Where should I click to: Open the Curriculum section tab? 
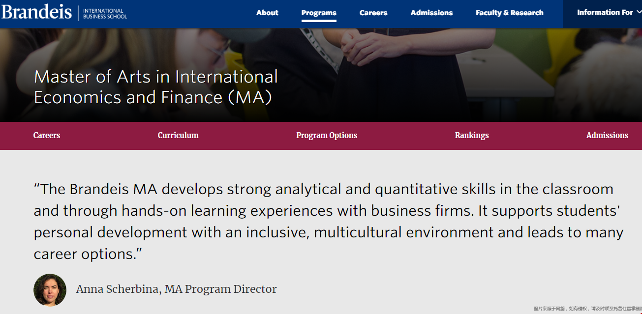(x=178, y=135)
